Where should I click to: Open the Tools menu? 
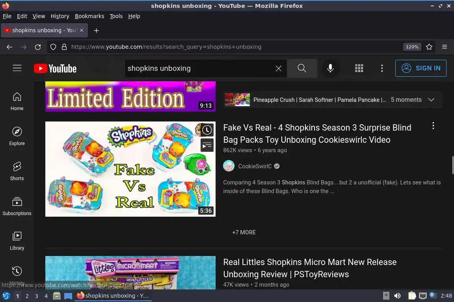point(116,16)
